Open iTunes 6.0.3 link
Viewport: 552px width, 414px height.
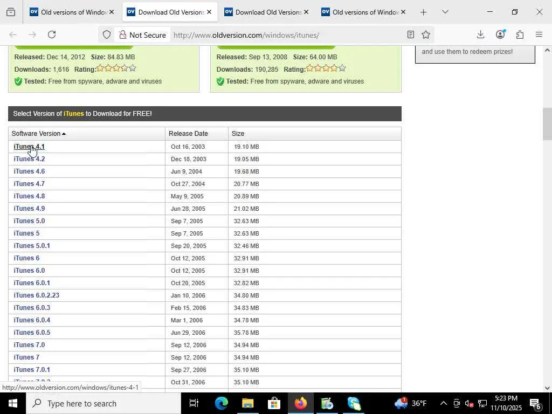click(32, 307)
